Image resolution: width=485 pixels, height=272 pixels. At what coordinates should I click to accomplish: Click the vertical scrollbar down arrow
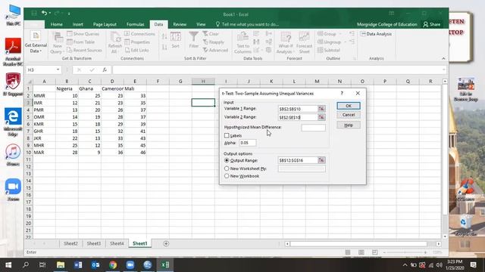(x=445, y=236)
